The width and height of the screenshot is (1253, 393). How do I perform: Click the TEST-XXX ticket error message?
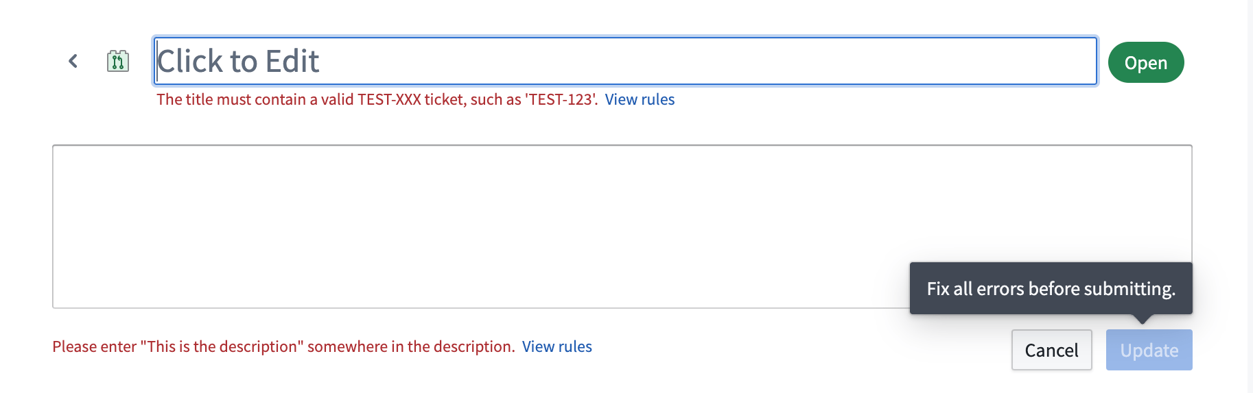pos(376,99)
